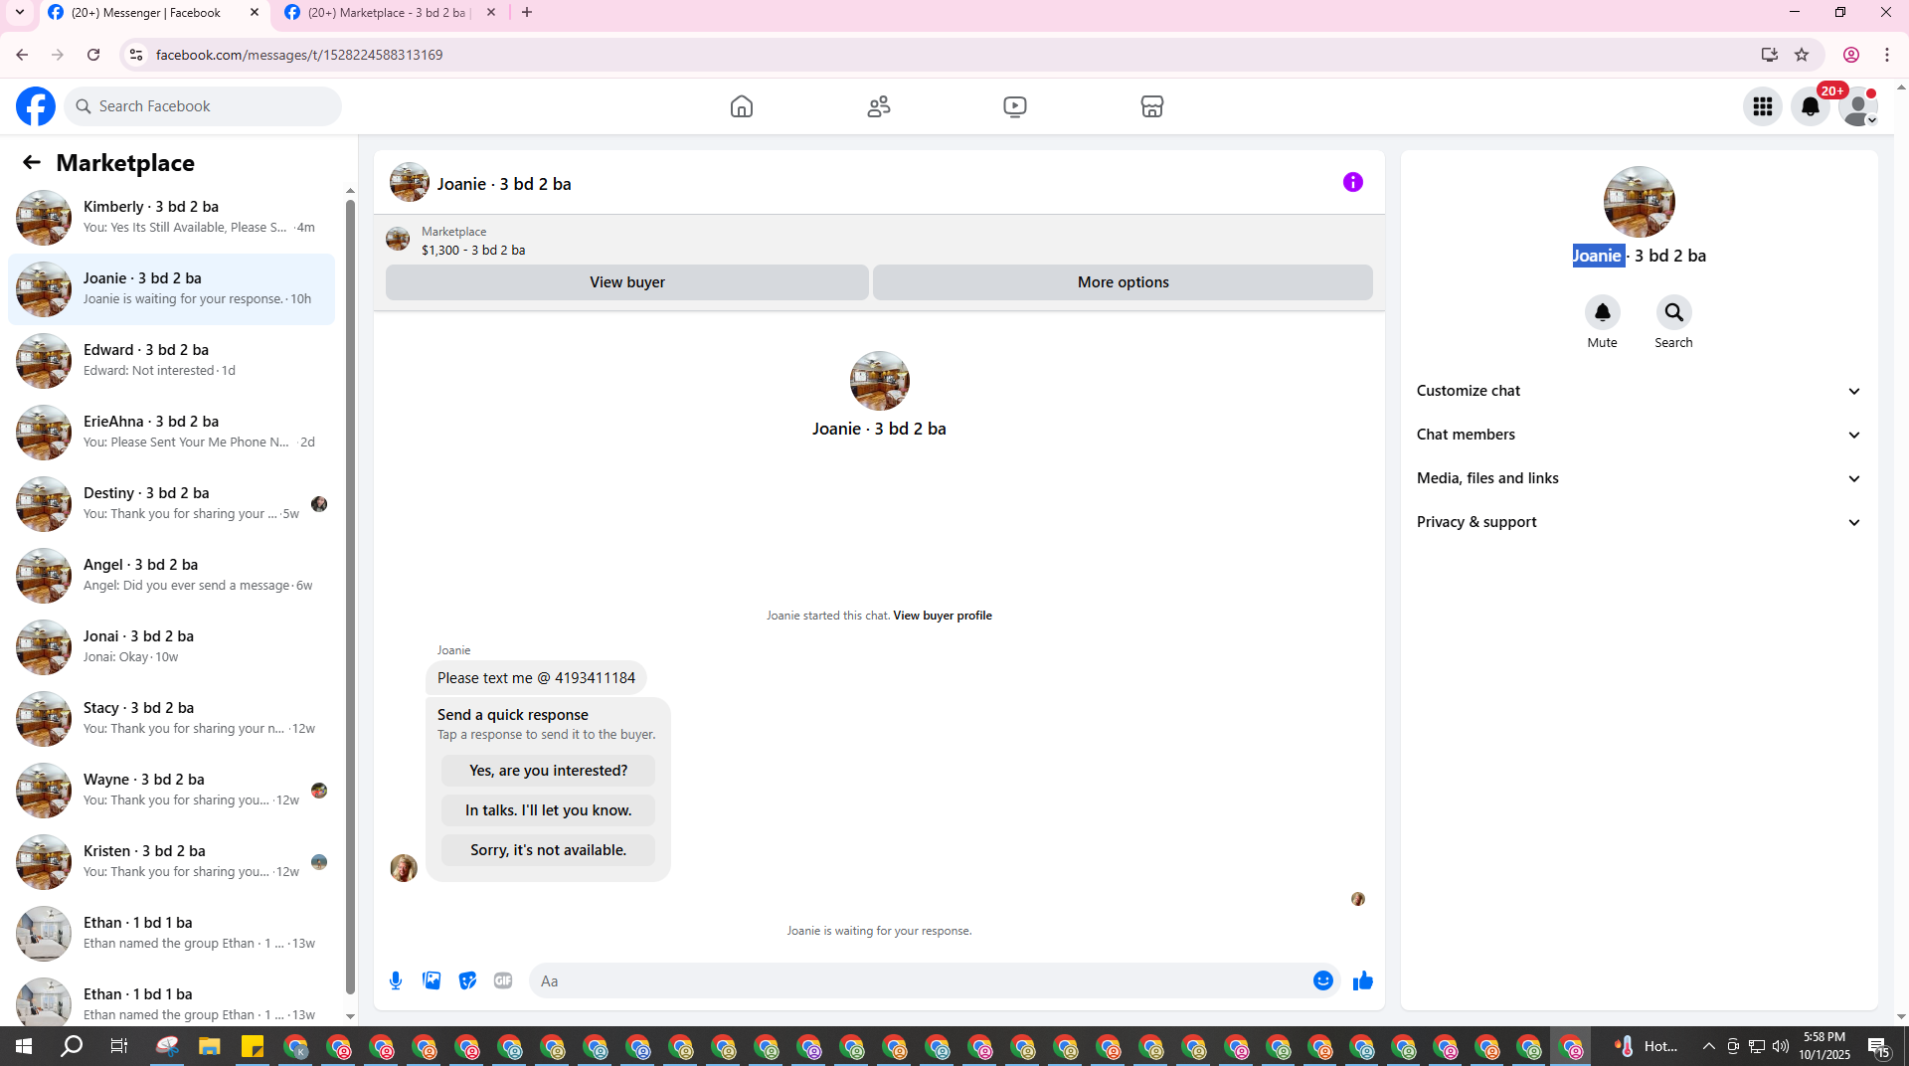Open Destiny · 3 bd 2 ba conversation

(171, 504)
